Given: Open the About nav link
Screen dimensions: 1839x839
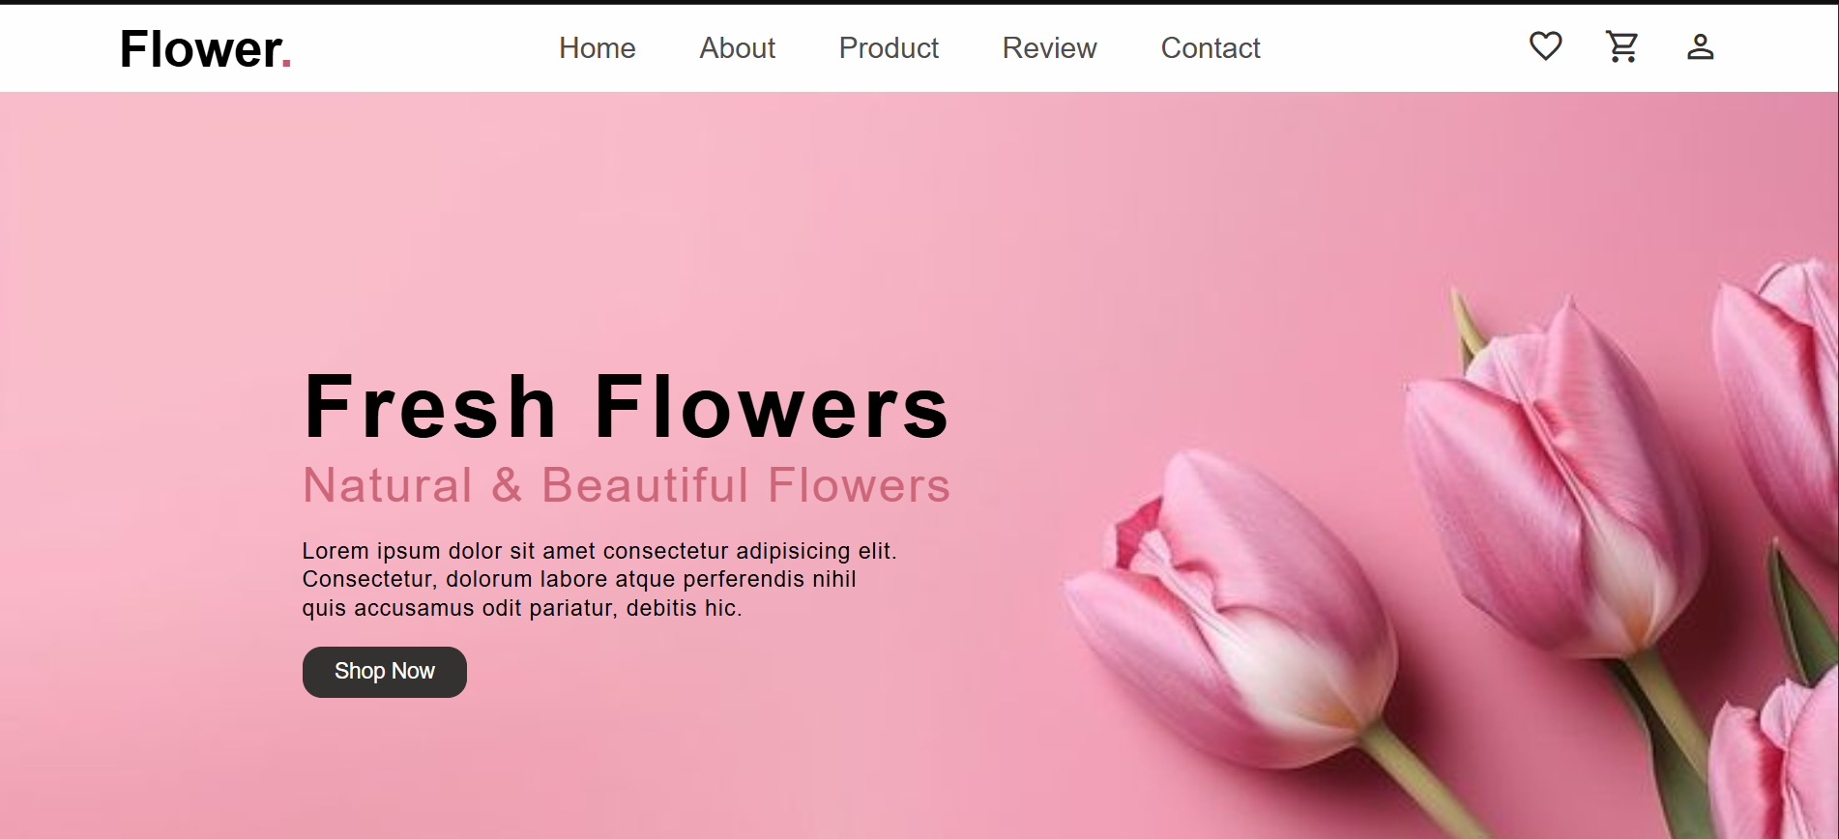Looking at the screenshot, I should pos(737,47).
